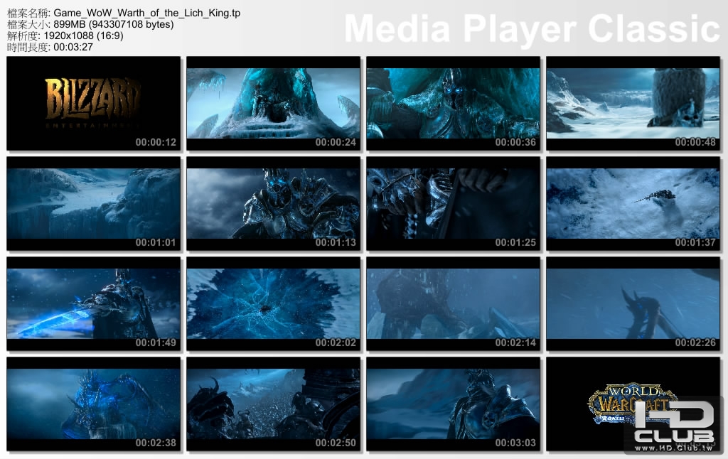Screen dimensions: 728x459
Task: Open the final scene thumbnail at 00:03:03
Action: tap(452, 405)
